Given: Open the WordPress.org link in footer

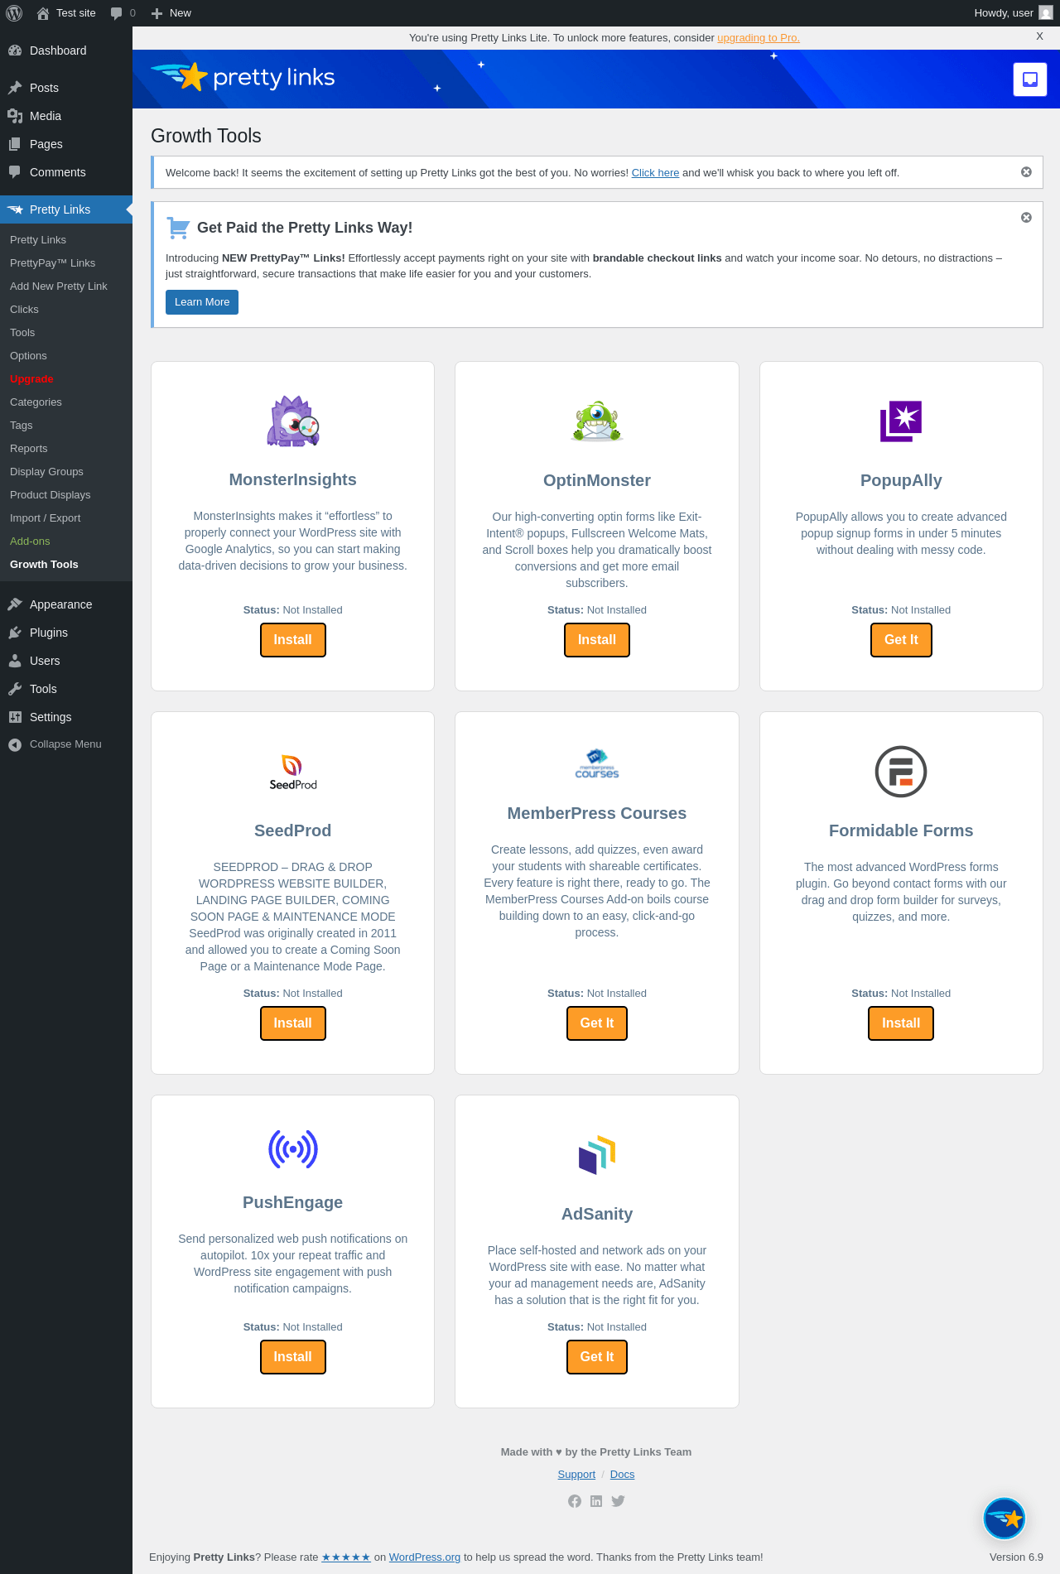Looking at the screenshot, I should (425, 1557).
